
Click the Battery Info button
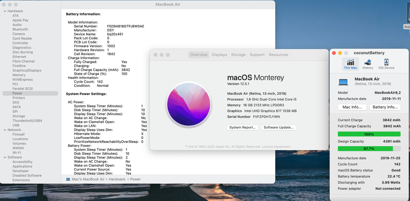385,107
